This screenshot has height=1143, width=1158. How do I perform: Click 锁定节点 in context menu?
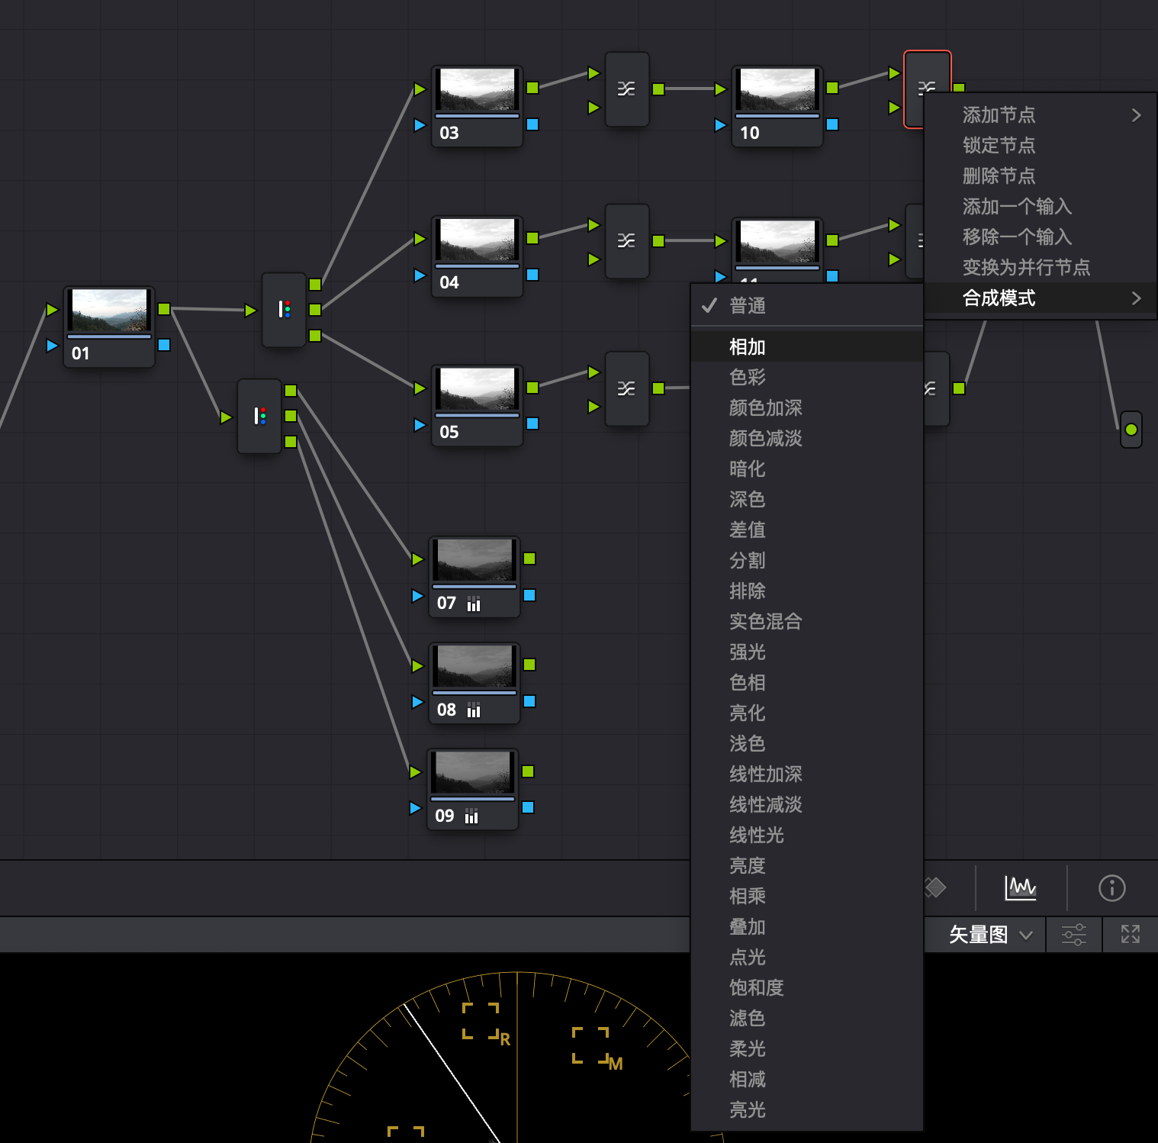coord(999,146)
